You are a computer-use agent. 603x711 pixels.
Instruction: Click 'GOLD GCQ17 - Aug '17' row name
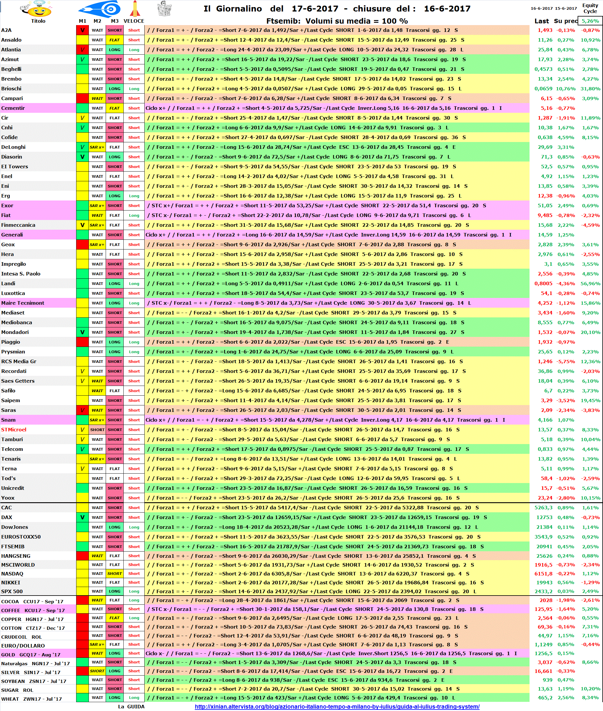click(x=31, y=655)
